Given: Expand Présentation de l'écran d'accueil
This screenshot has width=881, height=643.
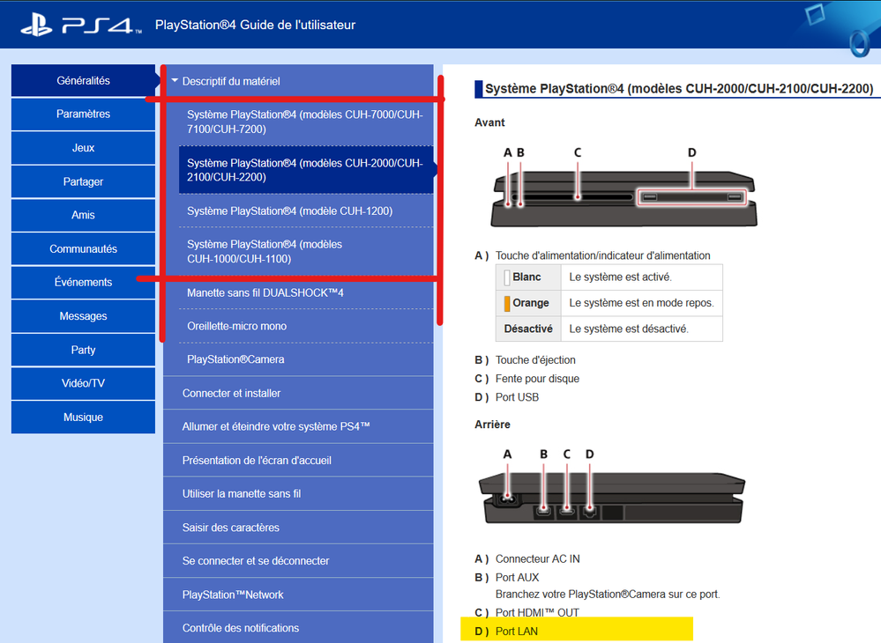Looking at the screenshot, I should pos(298,460).
